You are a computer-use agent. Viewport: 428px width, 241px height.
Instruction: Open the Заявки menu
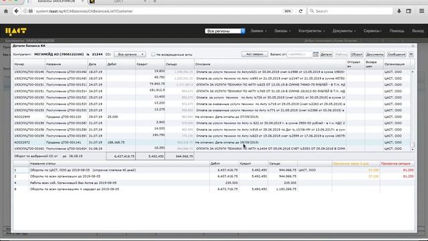pyautogui.click(x=259, y=31)
